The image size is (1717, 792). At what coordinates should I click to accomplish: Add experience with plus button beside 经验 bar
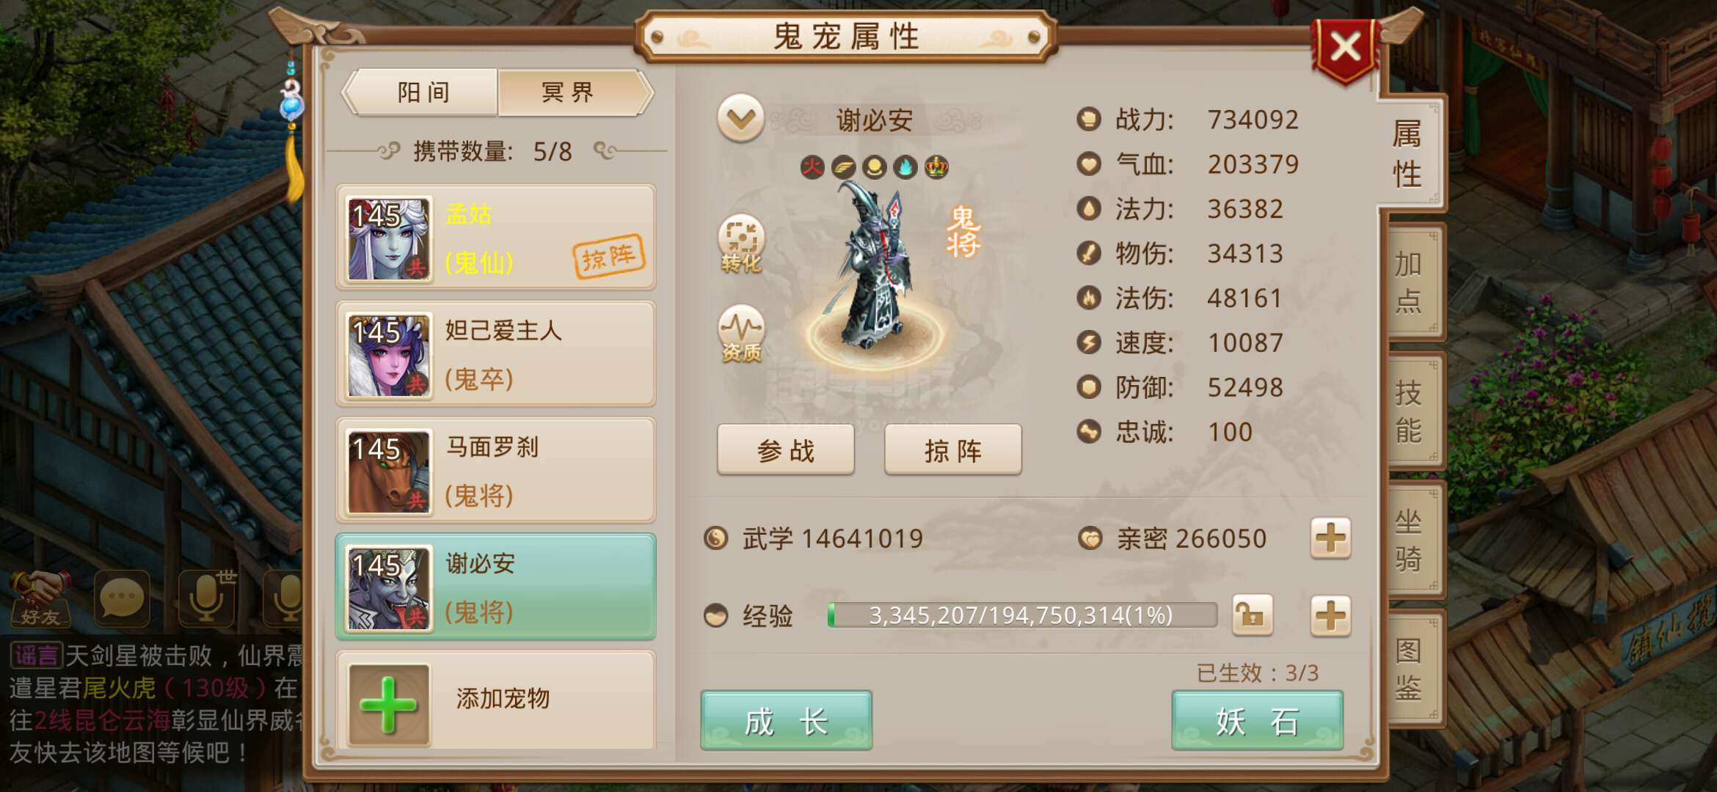tap(1330, 615)
